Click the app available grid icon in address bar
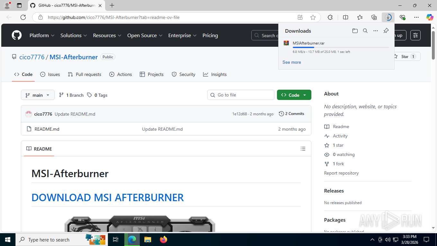The width and height of the screenshot is (437, 246). click(x=300, y=17)
